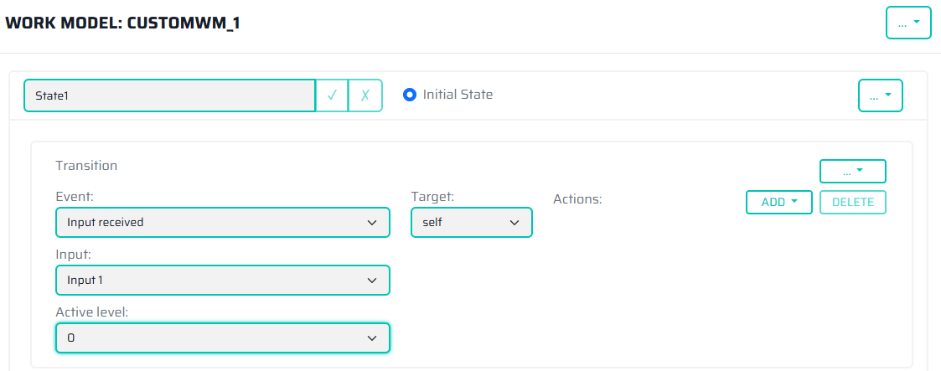Expand the Transition options menu

[x=852, y=171]
